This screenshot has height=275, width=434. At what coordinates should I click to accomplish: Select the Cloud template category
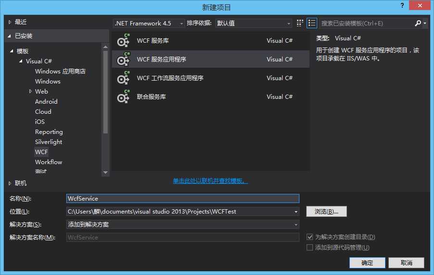[43, 112]
